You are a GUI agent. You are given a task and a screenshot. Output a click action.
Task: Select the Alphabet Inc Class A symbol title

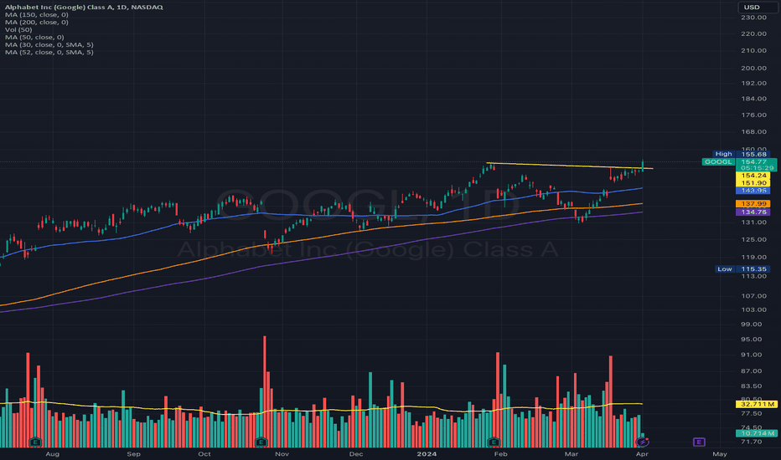pos(84,7)
